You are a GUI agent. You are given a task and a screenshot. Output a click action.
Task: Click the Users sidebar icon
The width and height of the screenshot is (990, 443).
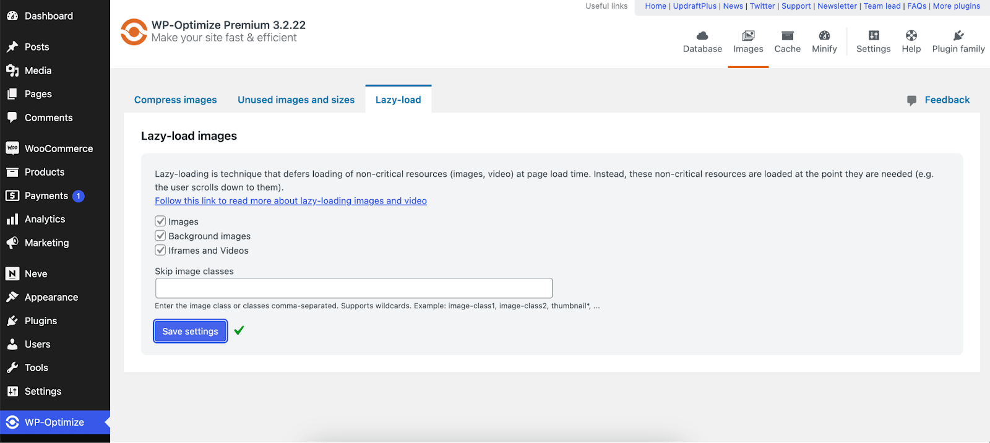click(12, 344)
